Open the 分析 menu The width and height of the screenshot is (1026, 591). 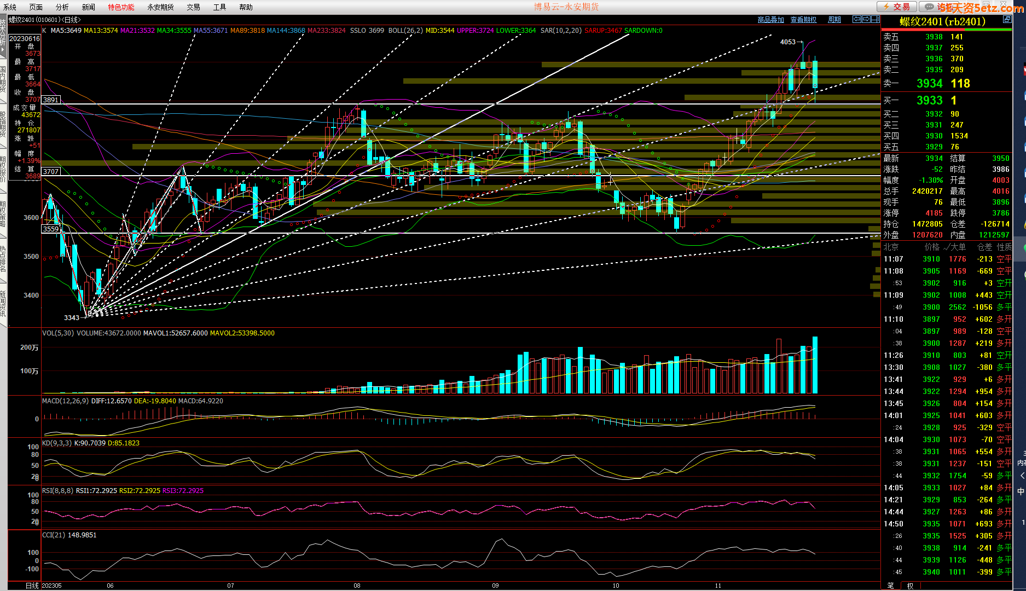click(x=62, y=7)
